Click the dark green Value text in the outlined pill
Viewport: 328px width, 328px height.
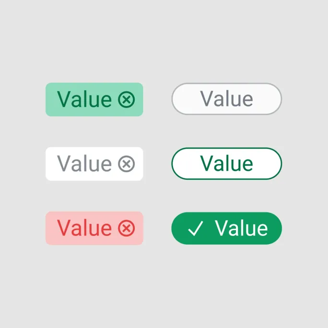tap(226, 163)
